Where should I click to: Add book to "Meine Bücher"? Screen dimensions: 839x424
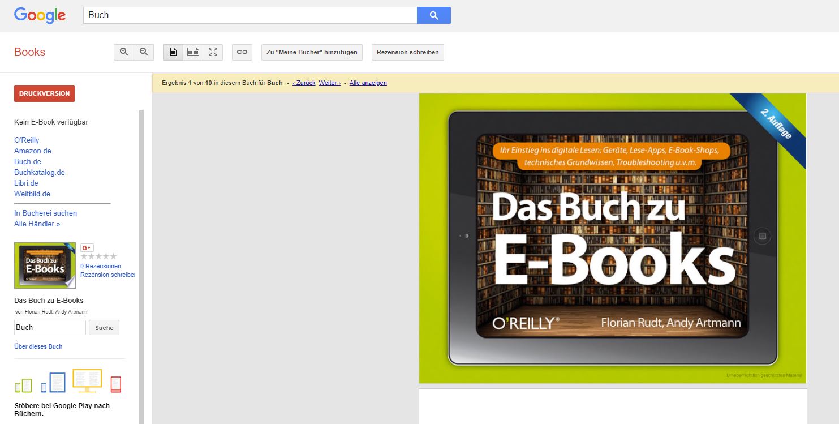[312, 52]
